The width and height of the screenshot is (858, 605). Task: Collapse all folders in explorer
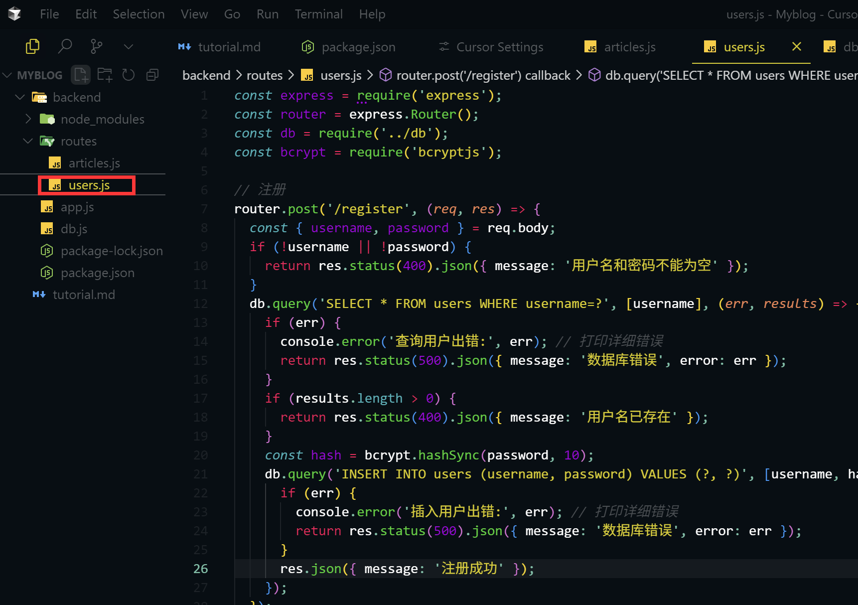152,75
